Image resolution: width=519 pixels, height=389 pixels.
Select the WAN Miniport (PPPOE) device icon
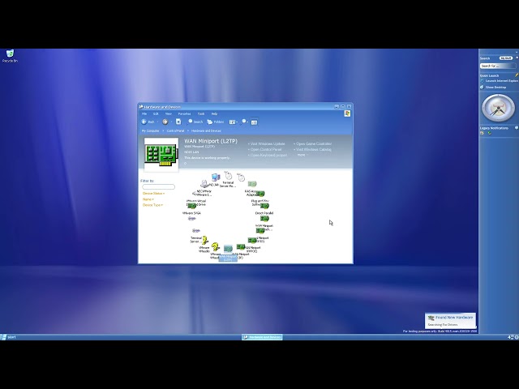252,240
